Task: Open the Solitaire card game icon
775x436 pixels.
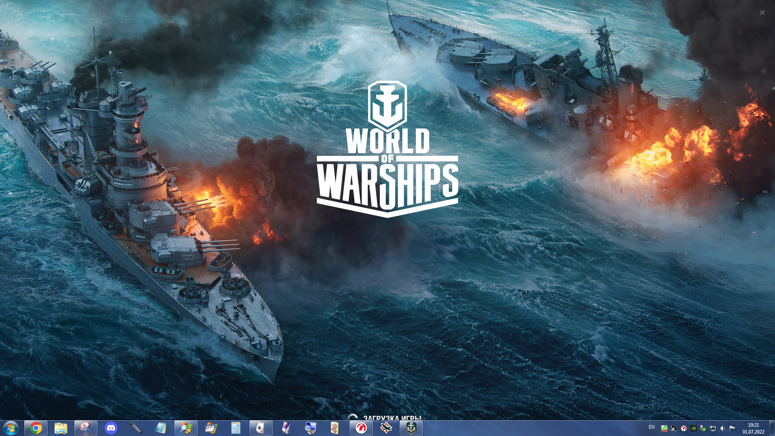Action: click(261, 428)
